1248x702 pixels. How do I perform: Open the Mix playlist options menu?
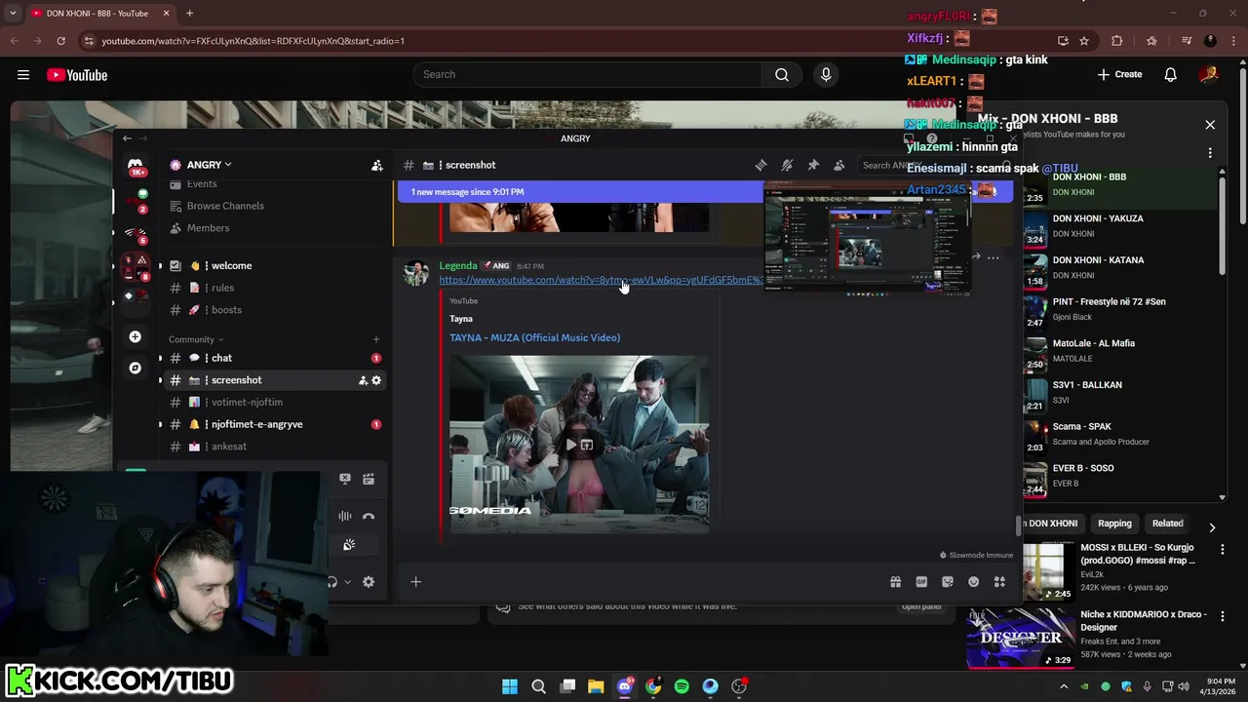[x=1210, y=153]
